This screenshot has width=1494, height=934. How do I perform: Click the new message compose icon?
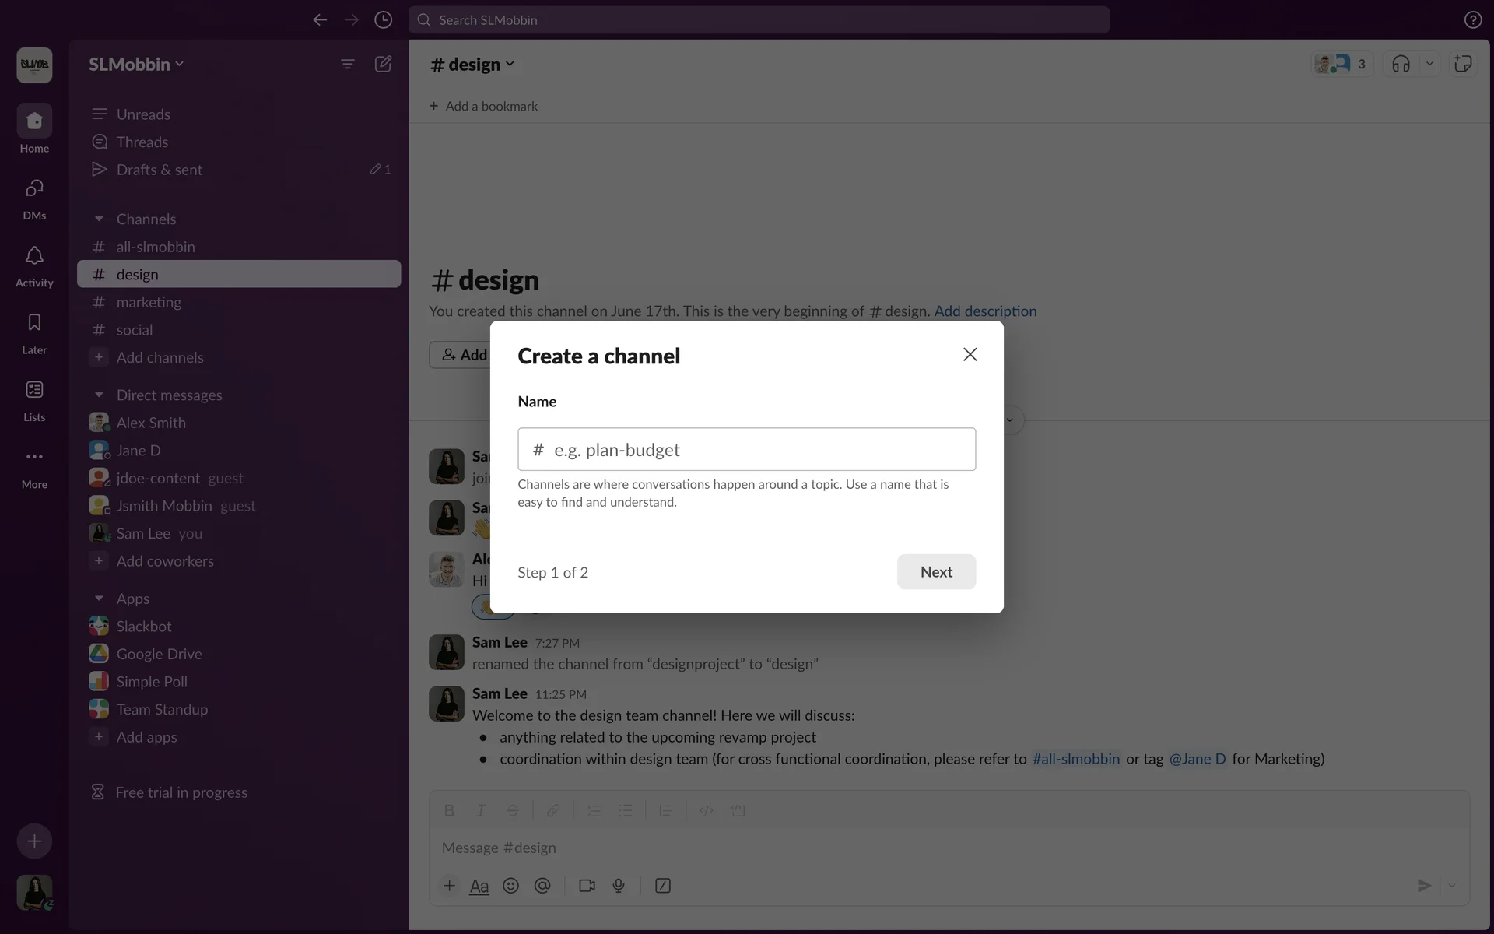click(383, 64)
